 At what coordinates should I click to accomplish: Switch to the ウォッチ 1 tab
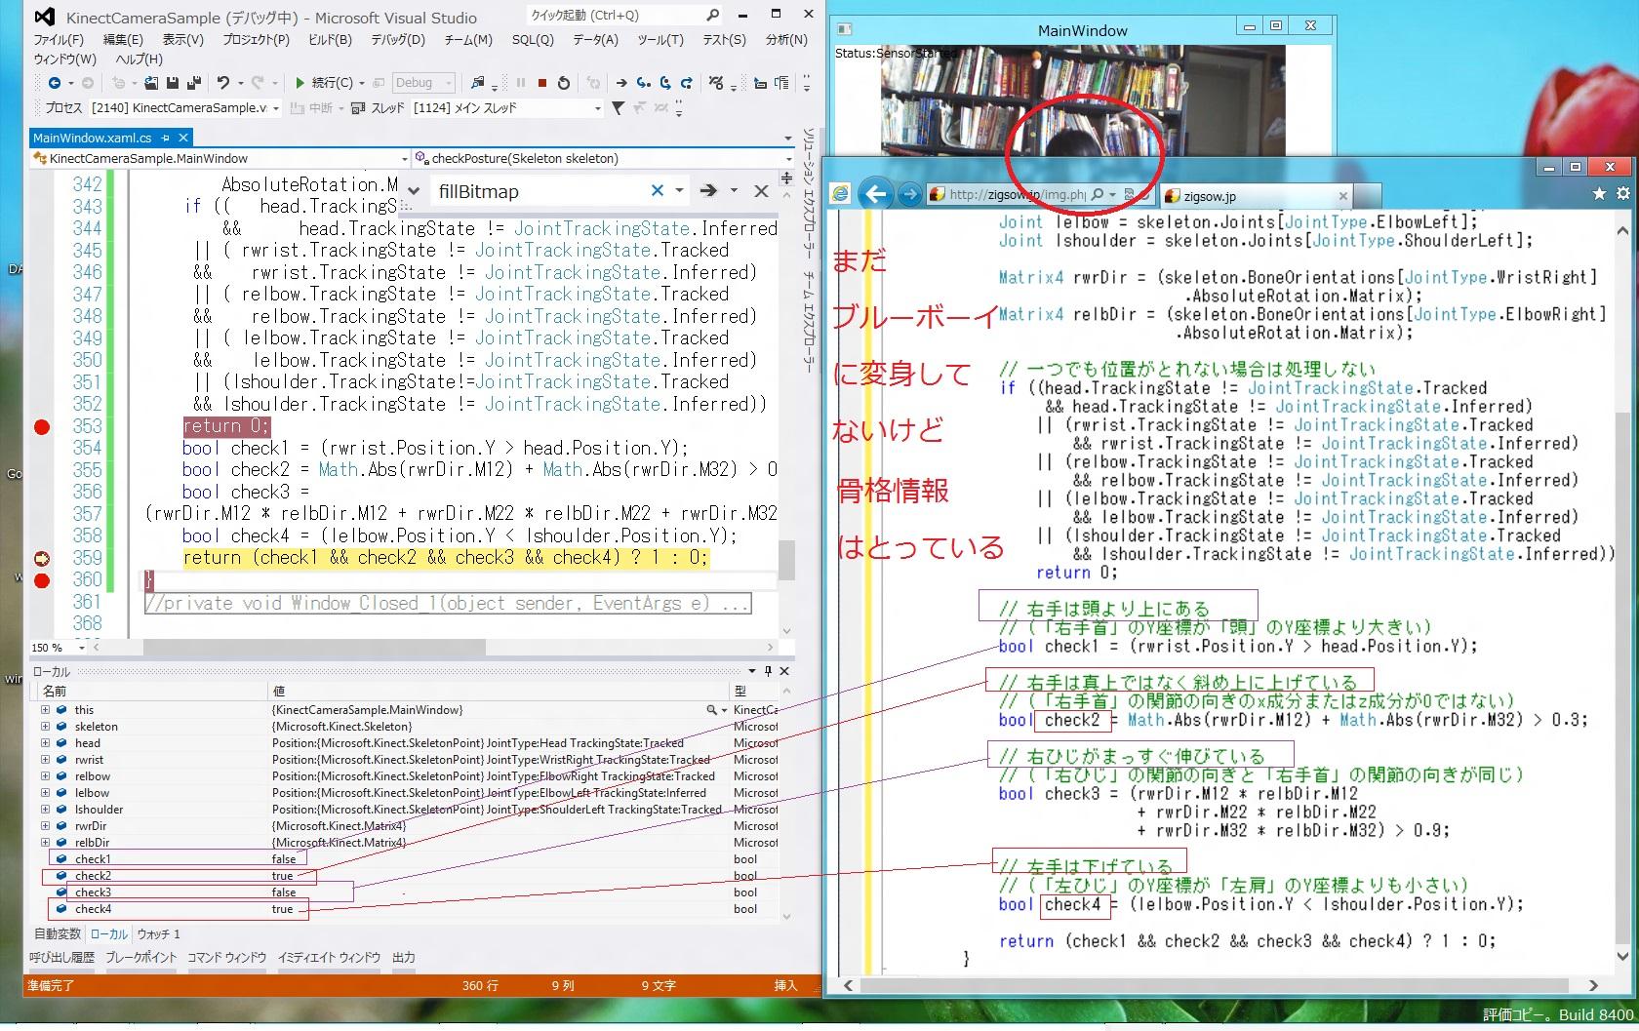[x=158, y=933]
